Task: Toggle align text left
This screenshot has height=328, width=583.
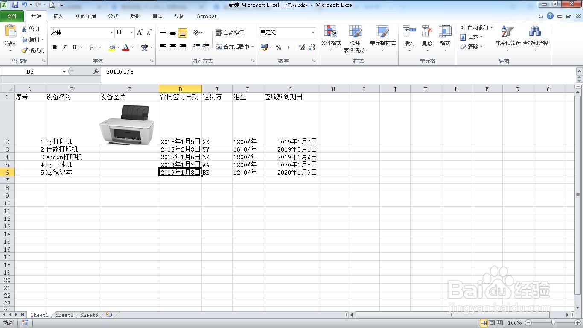Action: point(163,47)
